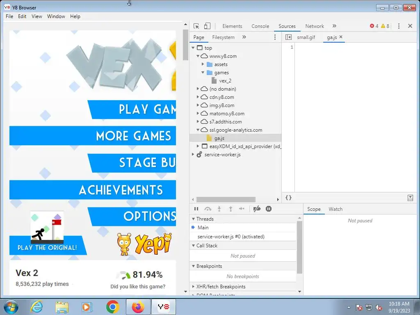This screenshot has width=420, height=315.
Task: Open the navigator pane three-dot menu
Action: pos(275,37)
